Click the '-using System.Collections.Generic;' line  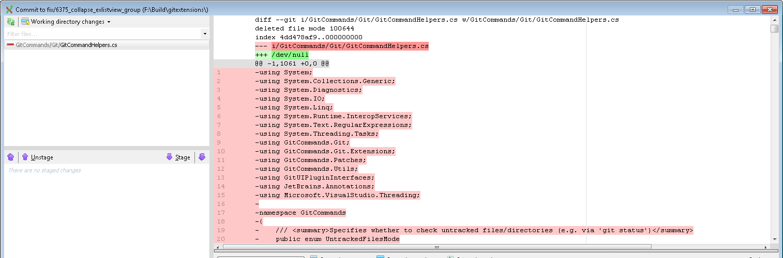[x=325, y=81]
